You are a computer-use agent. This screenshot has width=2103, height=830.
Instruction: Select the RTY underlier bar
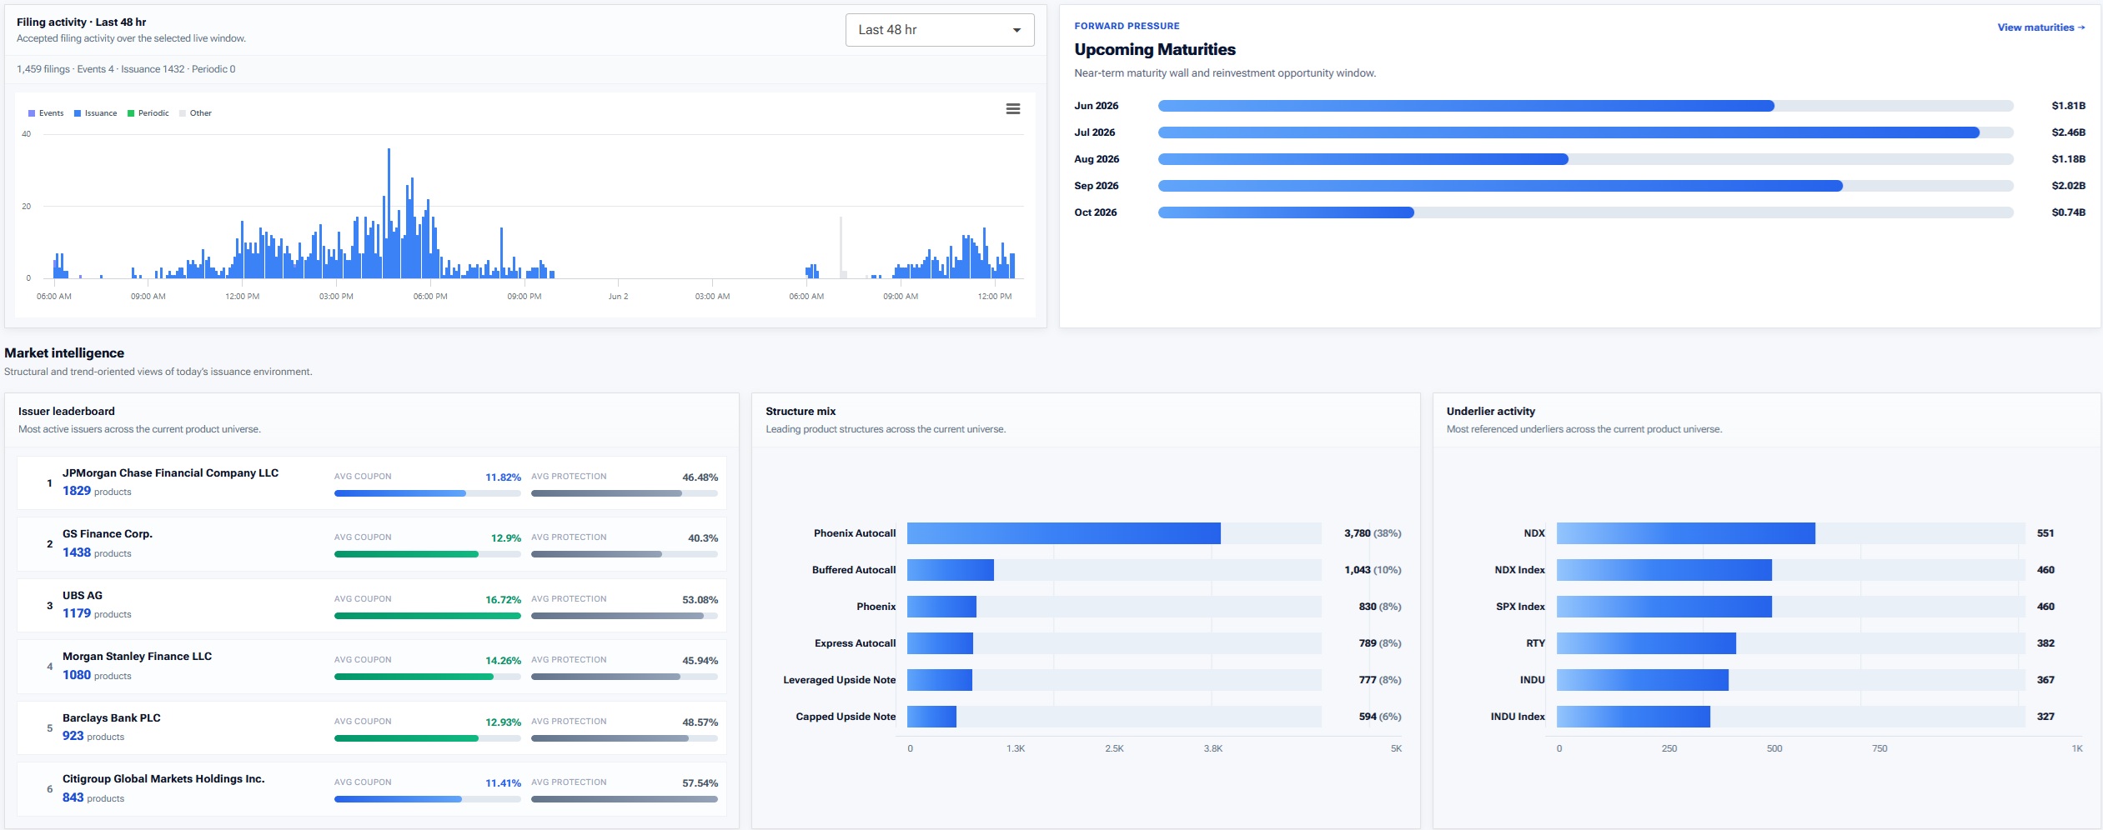(1646, 643)
